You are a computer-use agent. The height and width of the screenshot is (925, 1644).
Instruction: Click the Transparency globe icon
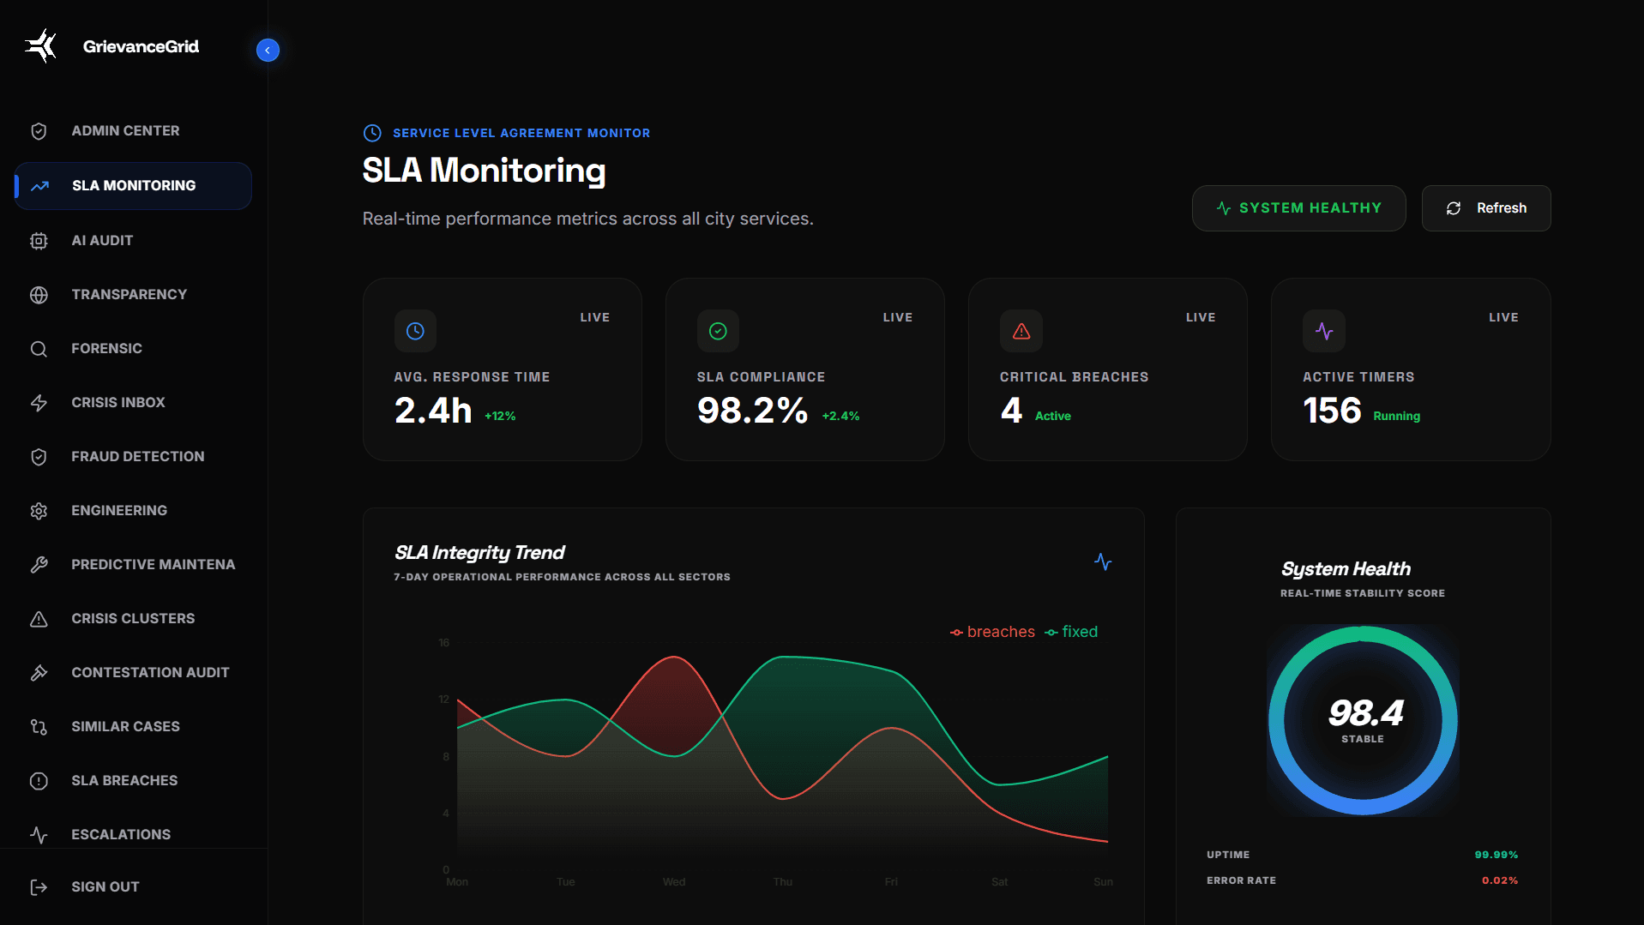coord(39,295)
